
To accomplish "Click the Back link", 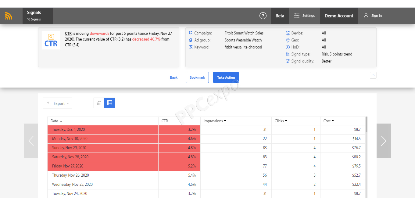I will coord(174,77).
